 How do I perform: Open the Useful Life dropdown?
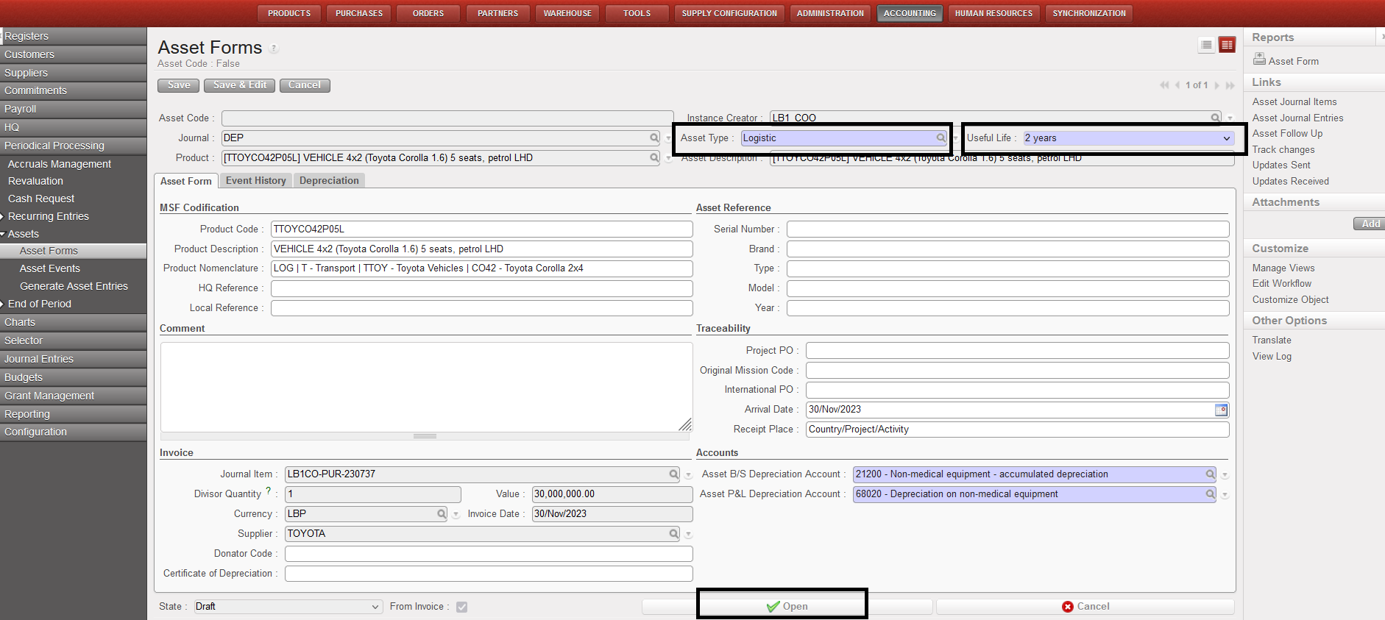tap(1128, 138)
